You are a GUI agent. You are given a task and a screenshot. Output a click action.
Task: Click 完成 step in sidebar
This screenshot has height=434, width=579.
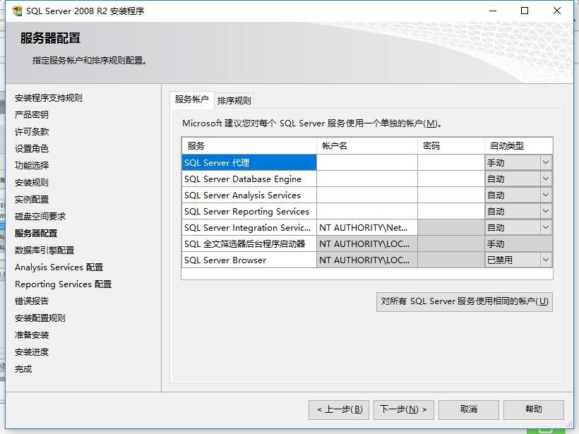(23, 368)
